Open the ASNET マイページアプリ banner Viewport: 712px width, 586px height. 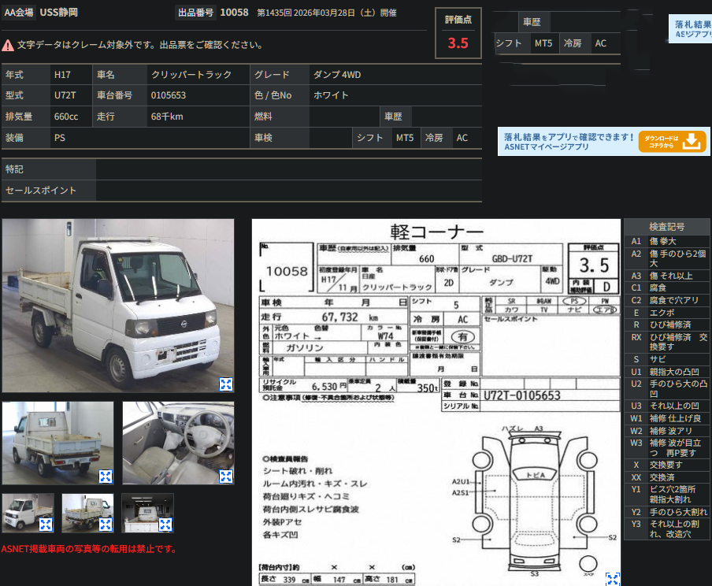click(x=603, y=141)
